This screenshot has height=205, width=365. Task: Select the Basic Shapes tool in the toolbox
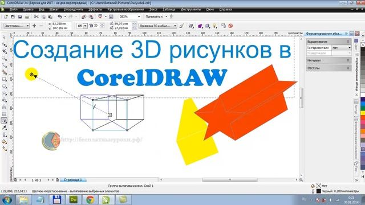(4, 100)
